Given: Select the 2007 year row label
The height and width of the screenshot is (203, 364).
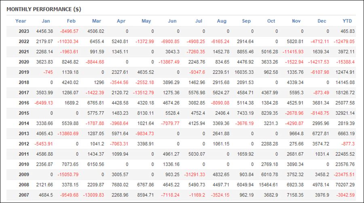Looking at the screenshot, I should pyautogui.click(x=24, y=195).
